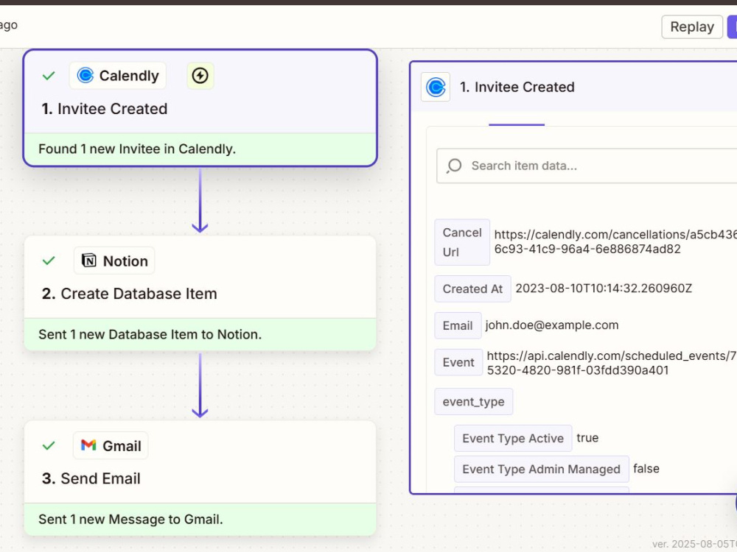
Task: Click the search magnifier icon
Action: [x=454, y=166]
